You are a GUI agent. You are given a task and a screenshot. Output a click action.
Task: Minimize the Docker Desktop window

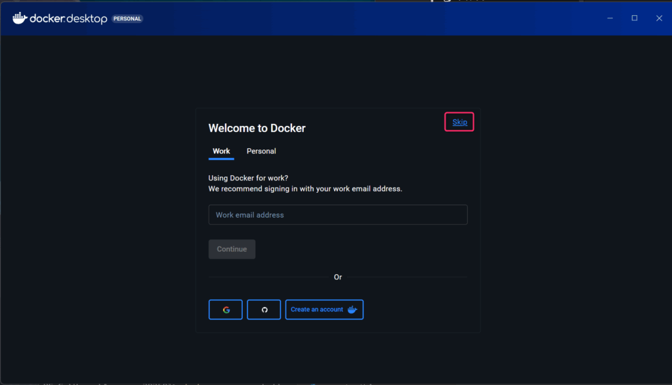[x=610, y=18]
